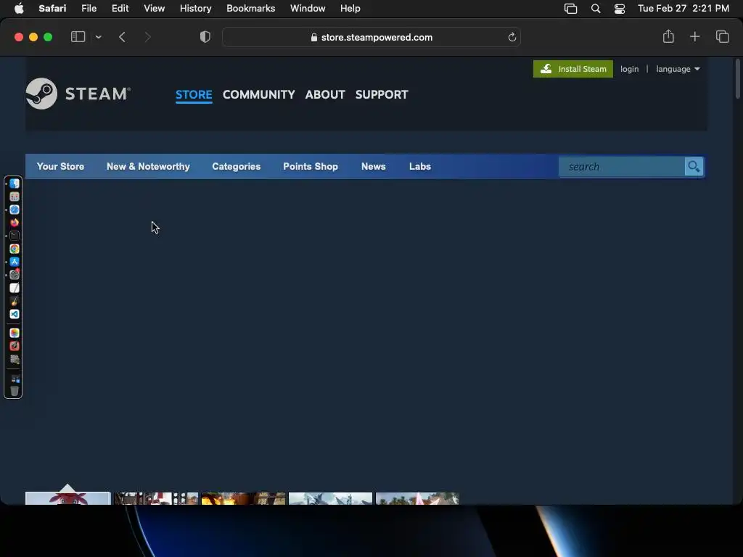
Task: Click the store.steampowered.com address bar
Action: (371, 37)
